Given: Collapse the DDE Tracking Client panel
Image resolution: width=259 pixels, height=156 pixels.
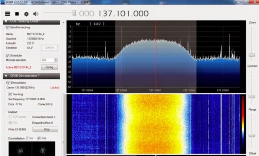Looking at the screenshot, I should [6, 21].
